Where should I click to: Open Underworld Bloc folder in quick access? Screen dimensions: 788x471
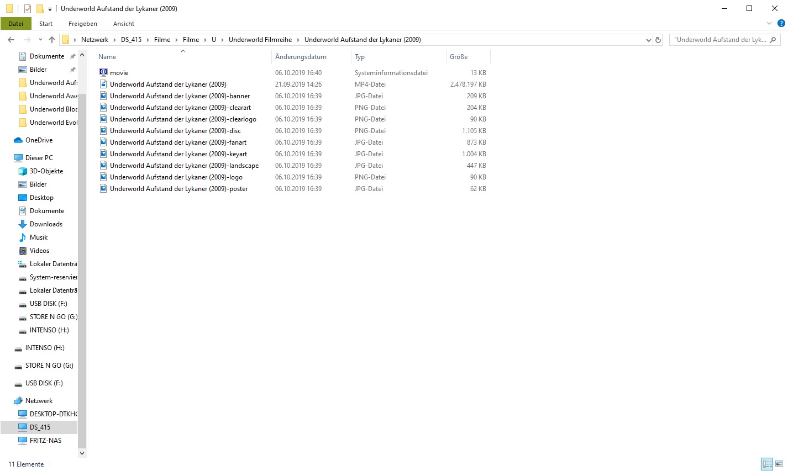click(x=54, y=109)
